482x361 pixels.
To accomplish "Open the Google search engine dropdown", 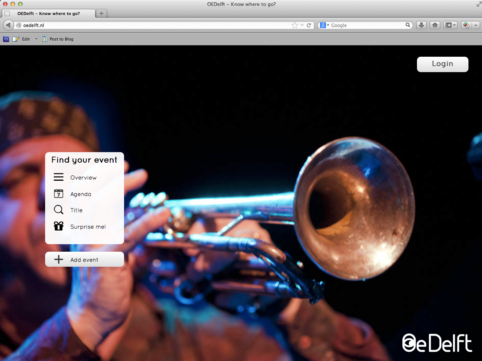I will [x=324, y=25].
